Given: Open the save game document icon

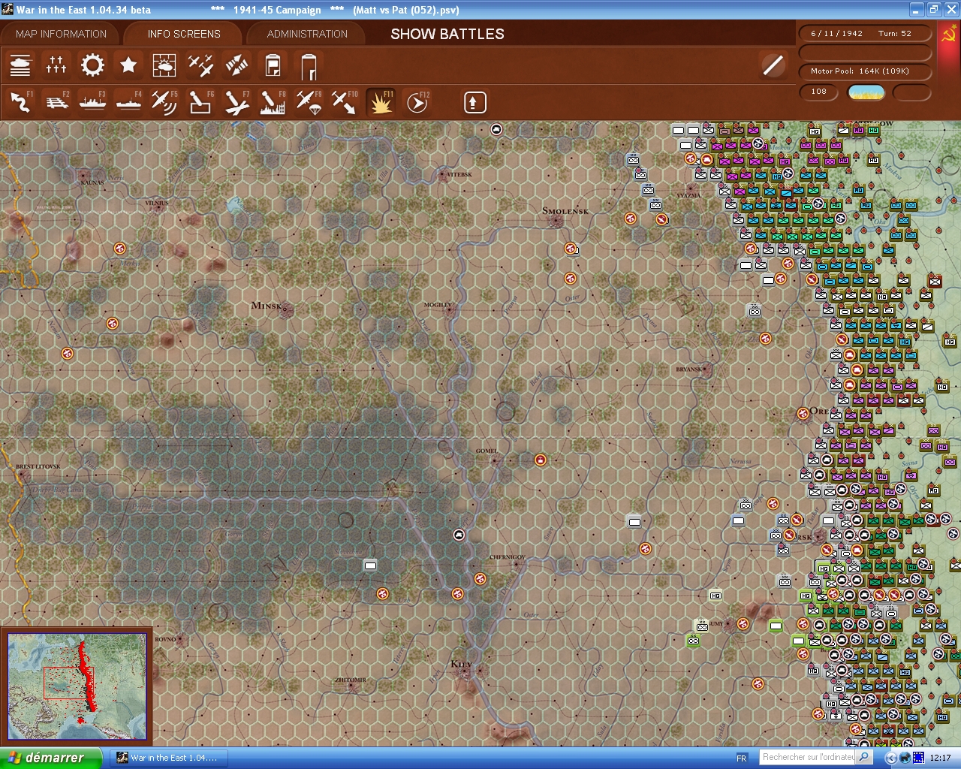Looking at the screenshot, I should click(x=273, y=65).
